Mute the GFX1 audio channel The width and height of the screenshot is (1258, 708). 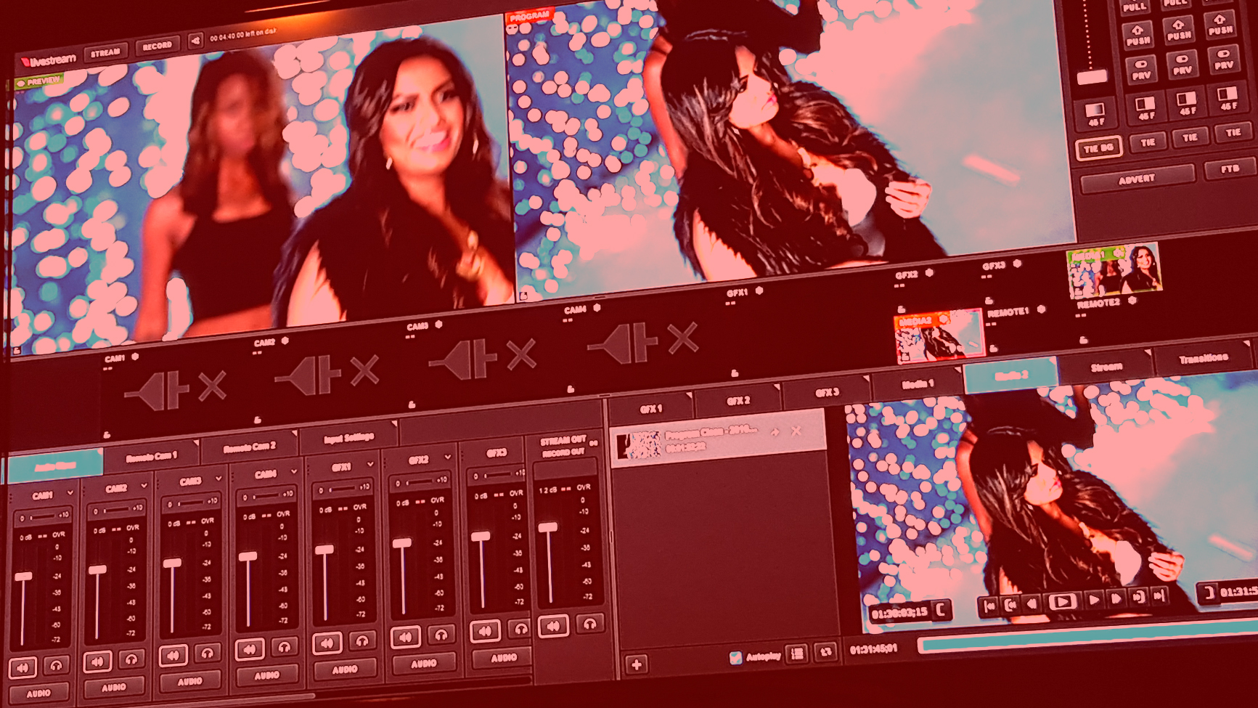click(327, 643)
